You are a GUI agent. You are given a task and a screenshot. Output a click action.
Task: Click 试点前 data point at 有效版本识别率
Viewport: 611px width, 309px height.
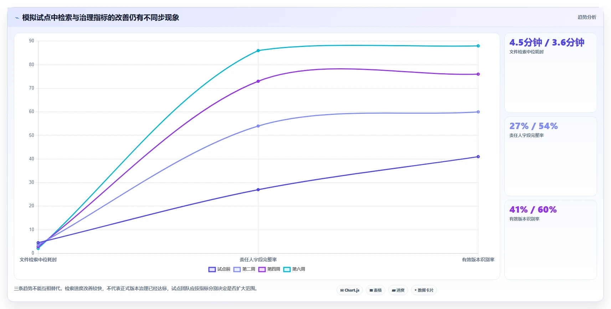478,157
